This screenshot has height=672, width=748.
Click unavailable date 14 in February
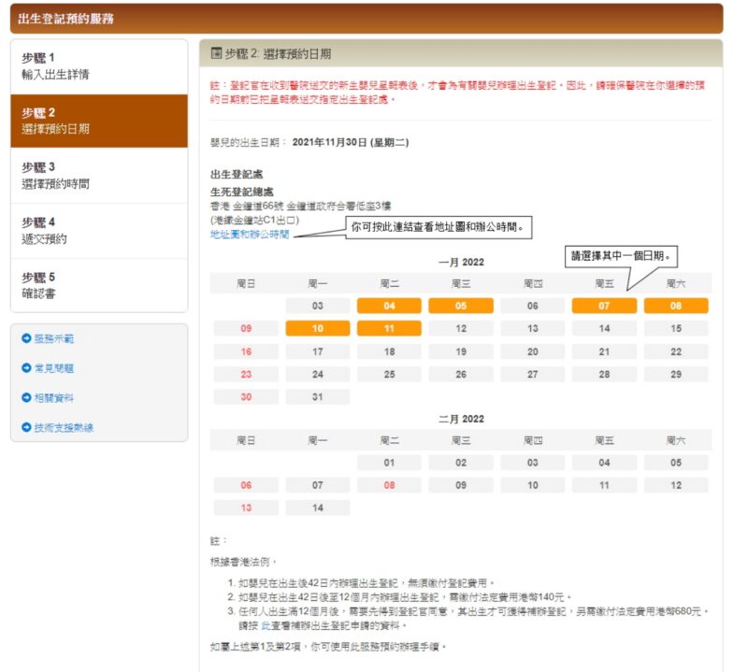click(318, 508)
